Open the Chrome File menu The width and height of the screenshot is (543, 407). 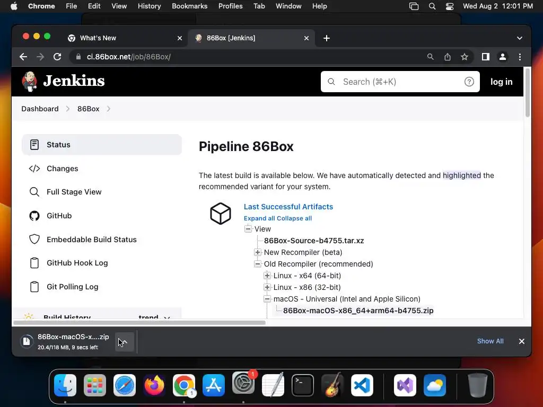(x=72, y=6)
